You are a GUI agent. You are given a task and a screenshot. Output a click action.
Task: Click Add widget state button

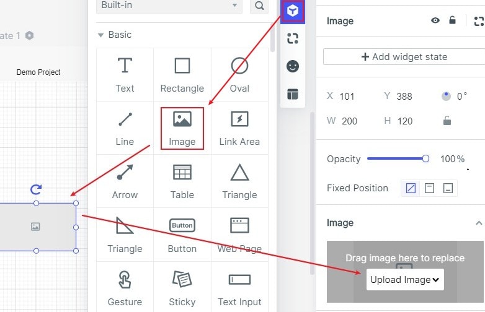[404, 57]
